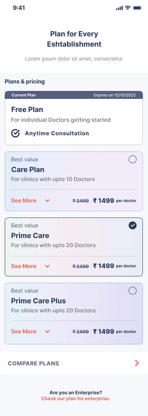148x416 pixels.
Task: Tap the Wi-Fi status icon
Action: click(128, 8)
